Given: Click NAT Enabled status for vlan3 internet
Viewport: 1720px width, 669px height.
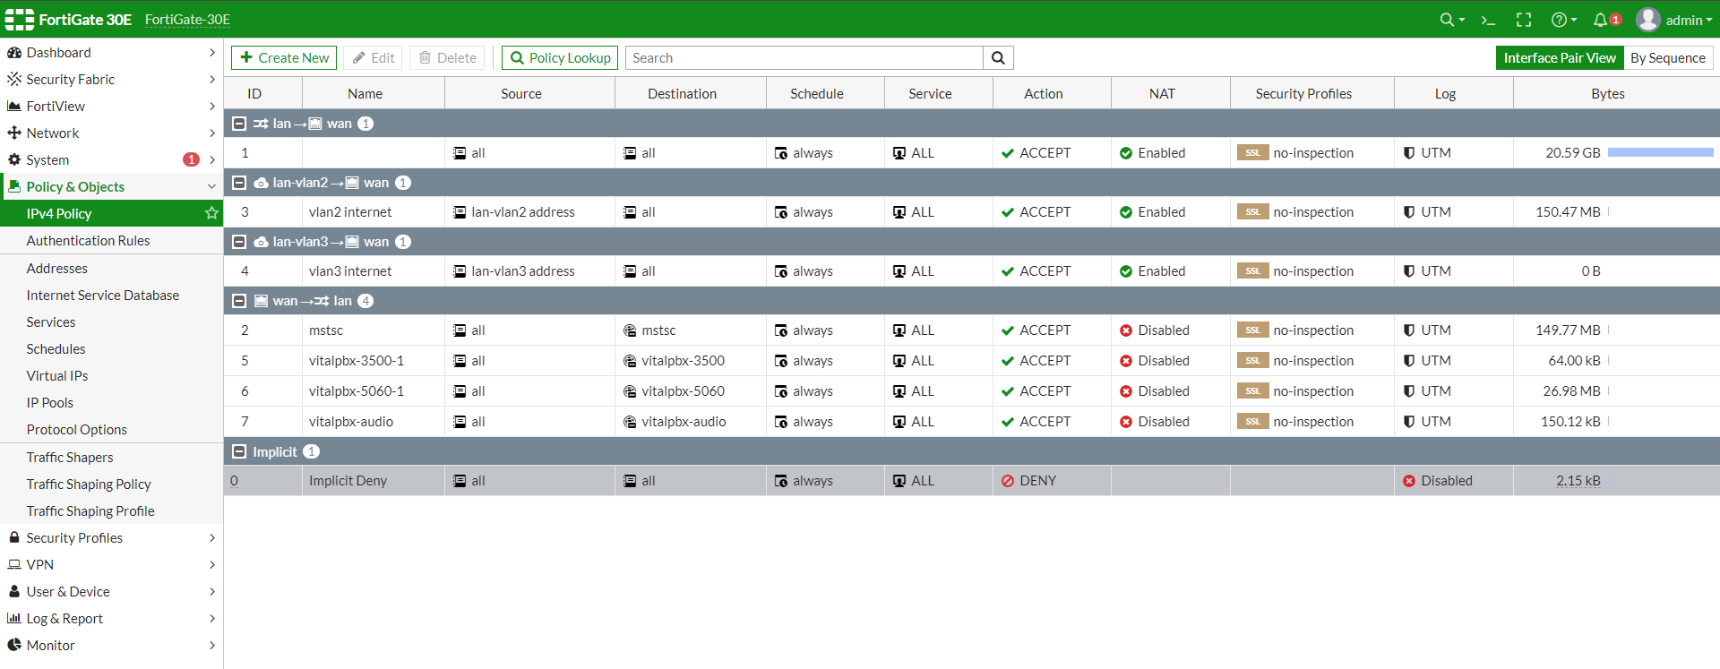Looking at the screenshot, I should coord(1153,271).
